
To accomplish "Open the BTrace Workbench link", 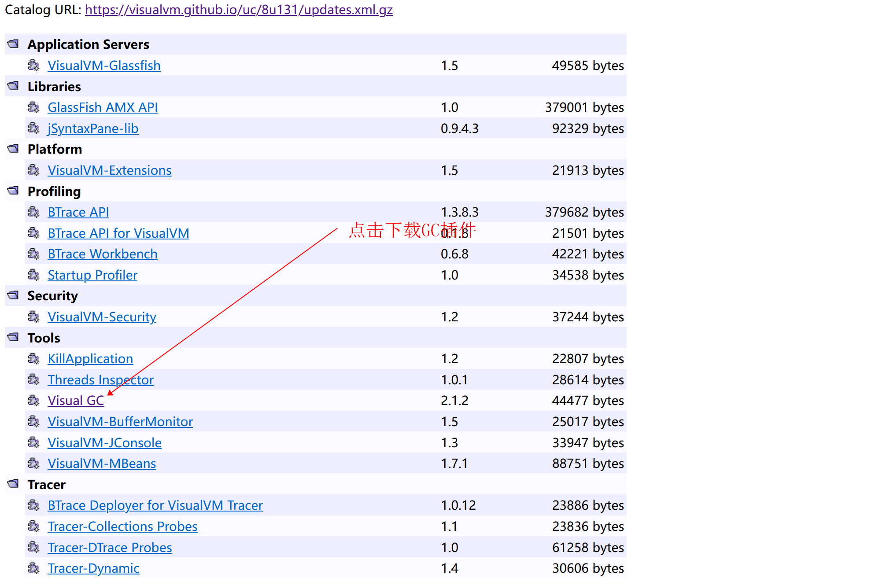I will pos(103,254).
